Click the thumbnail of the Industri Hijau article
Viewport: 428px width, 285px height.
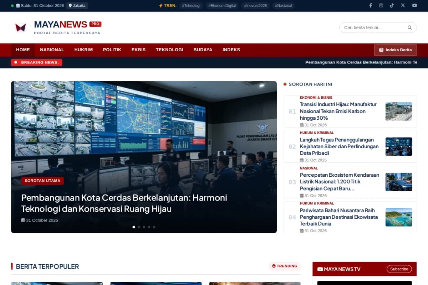[x=399, y=112]
